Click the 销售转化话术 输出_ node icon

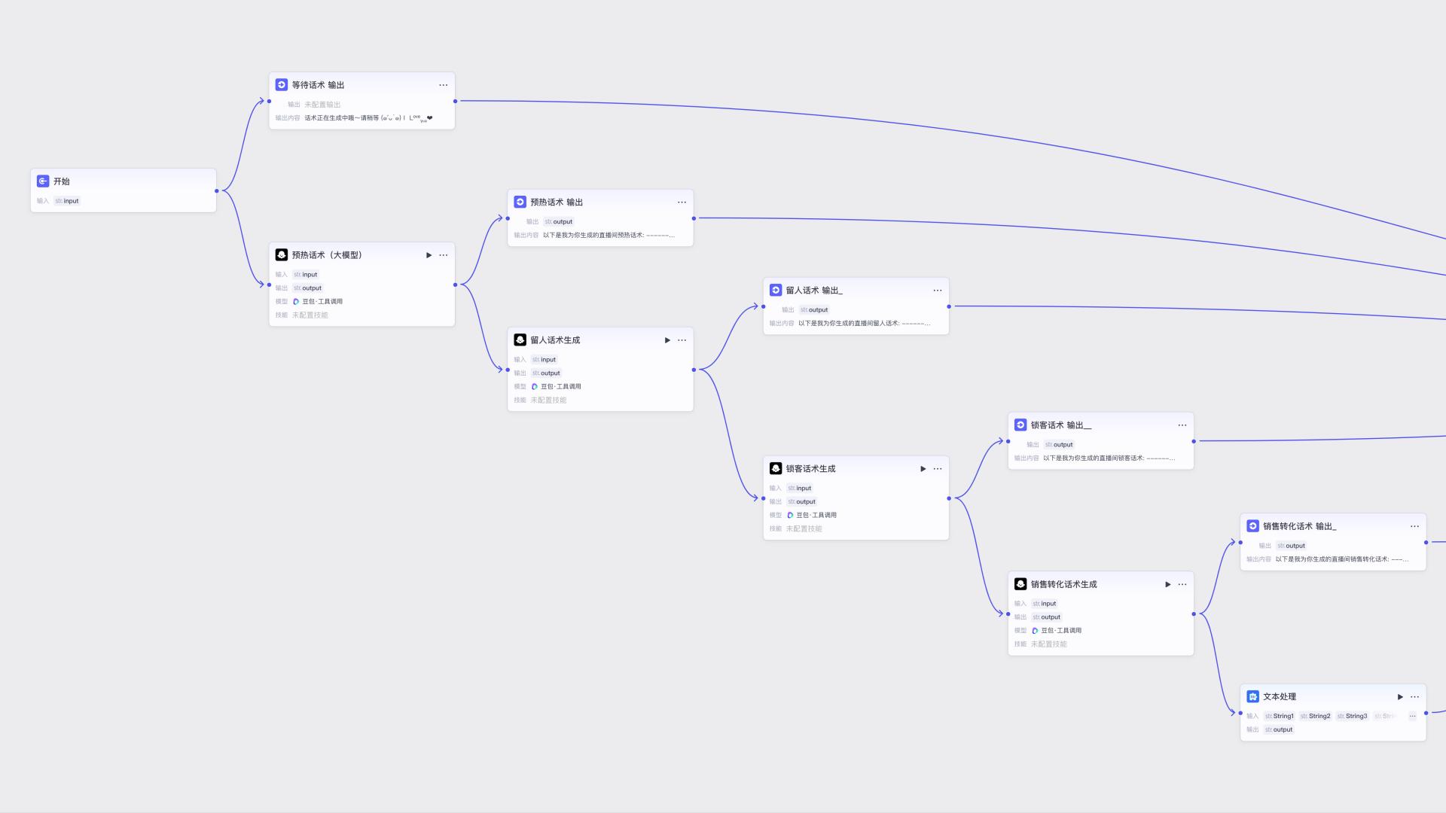pos(1252,526)
